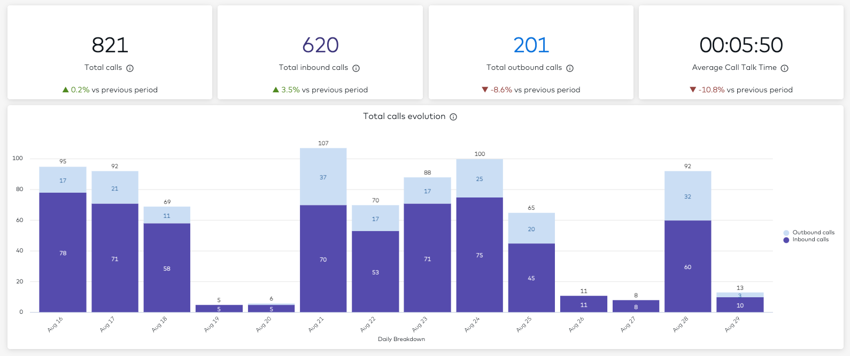Select the 201 total outbound calls figure
Image resolution: width=850 pixels, height=356 pixels.
(x=531, y=45)
